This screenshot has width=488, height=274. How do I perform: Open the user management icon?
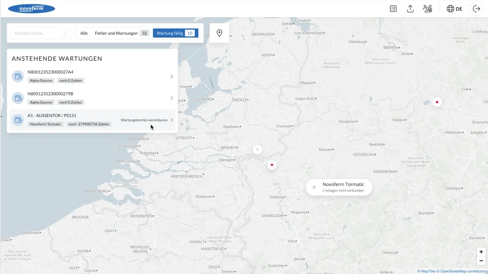point(427,9)
